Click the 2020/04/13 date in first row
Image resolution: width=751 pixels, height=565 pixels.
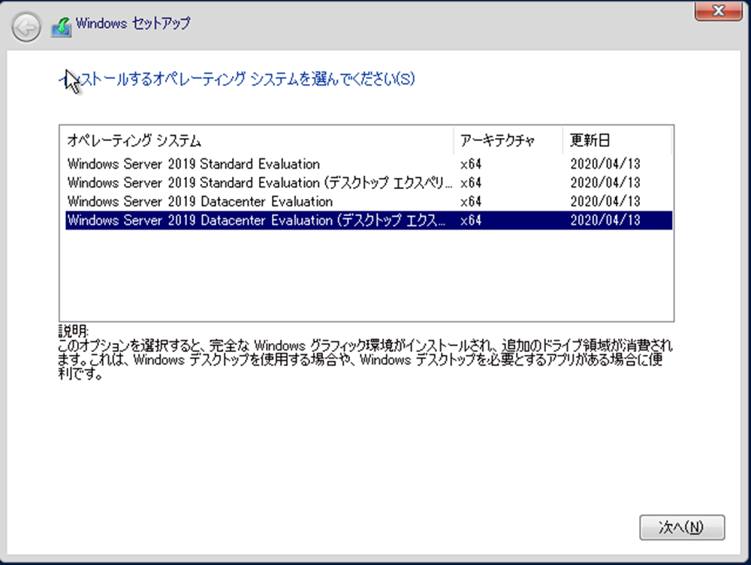(605, 164)
